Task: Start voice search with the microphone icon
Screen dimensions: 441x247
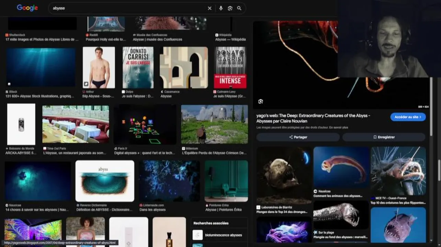Action: click(221, 8)
